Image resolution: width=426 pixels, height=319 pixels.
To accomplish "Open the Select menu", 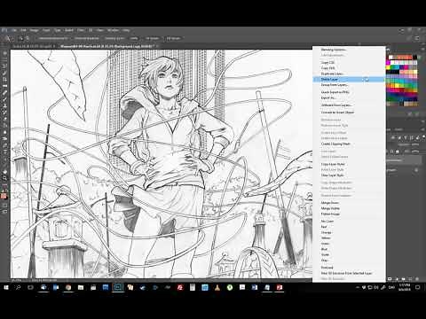I will tap(69, 30).
